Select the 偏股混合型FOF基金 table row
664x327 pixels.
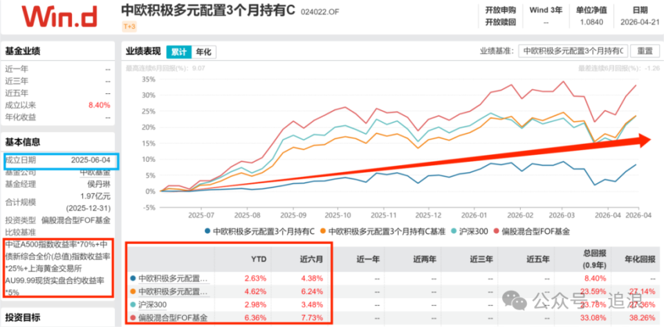point(394,317)
